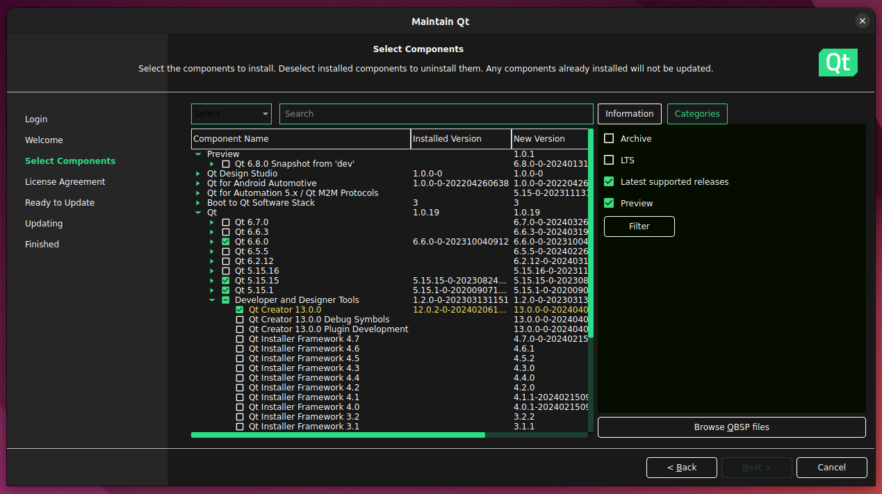Switch to the Information tab

[x=629, y=114]
